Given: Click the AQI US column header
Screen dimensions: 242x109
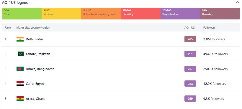Looking at the screenshot, I should coord(189,28).
